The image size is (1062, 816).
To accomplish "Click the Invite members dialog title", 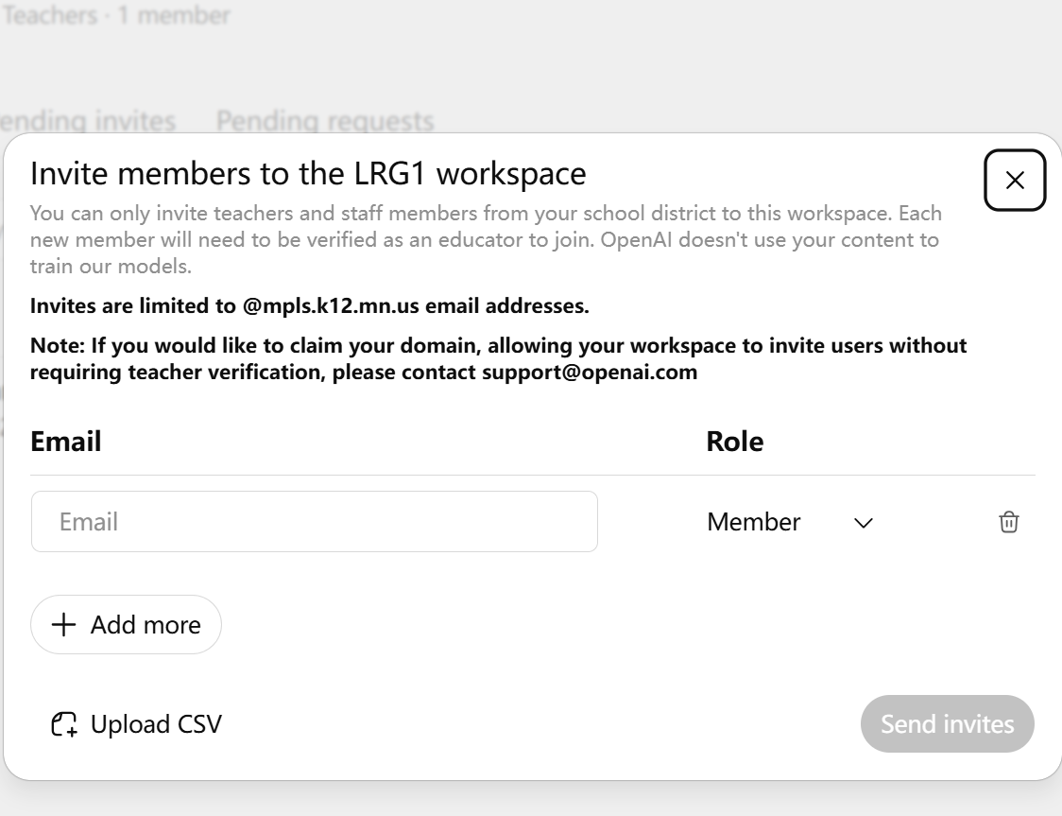I will point(308,173).
